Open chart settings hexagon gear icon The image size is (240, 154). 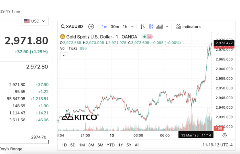pyautogui.click(x=225, y=135)
